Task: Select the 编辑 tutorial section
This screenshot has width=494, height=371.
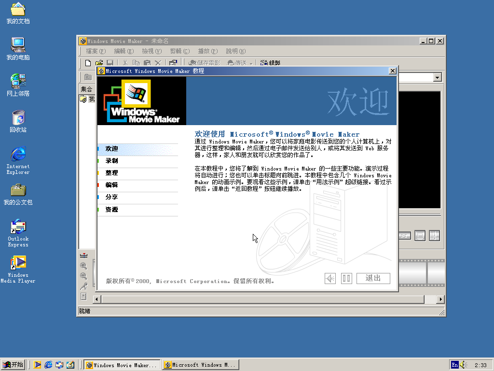Action: 137,185
